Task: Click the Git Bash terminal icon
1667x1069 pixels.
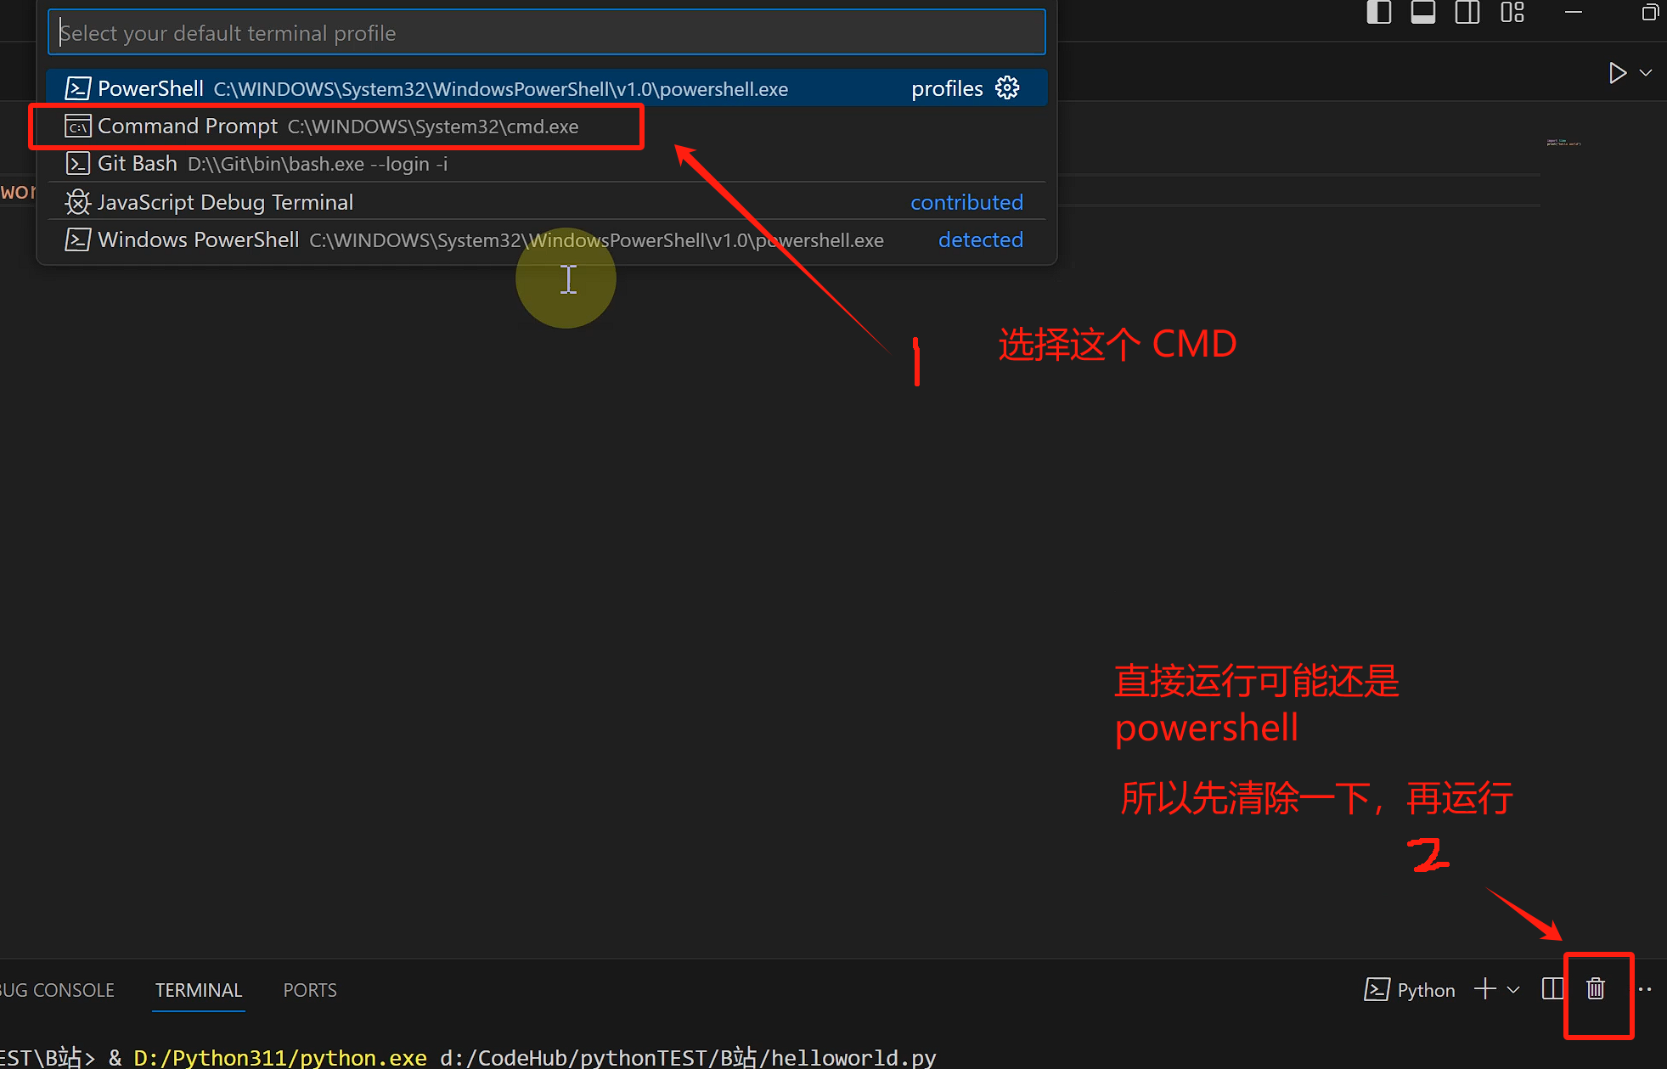Action: (78, 164)
